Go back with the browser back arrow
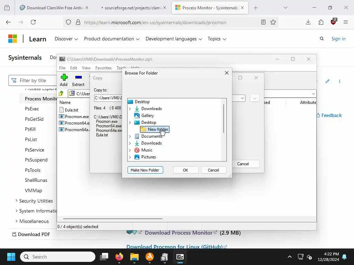 point(8,22)
